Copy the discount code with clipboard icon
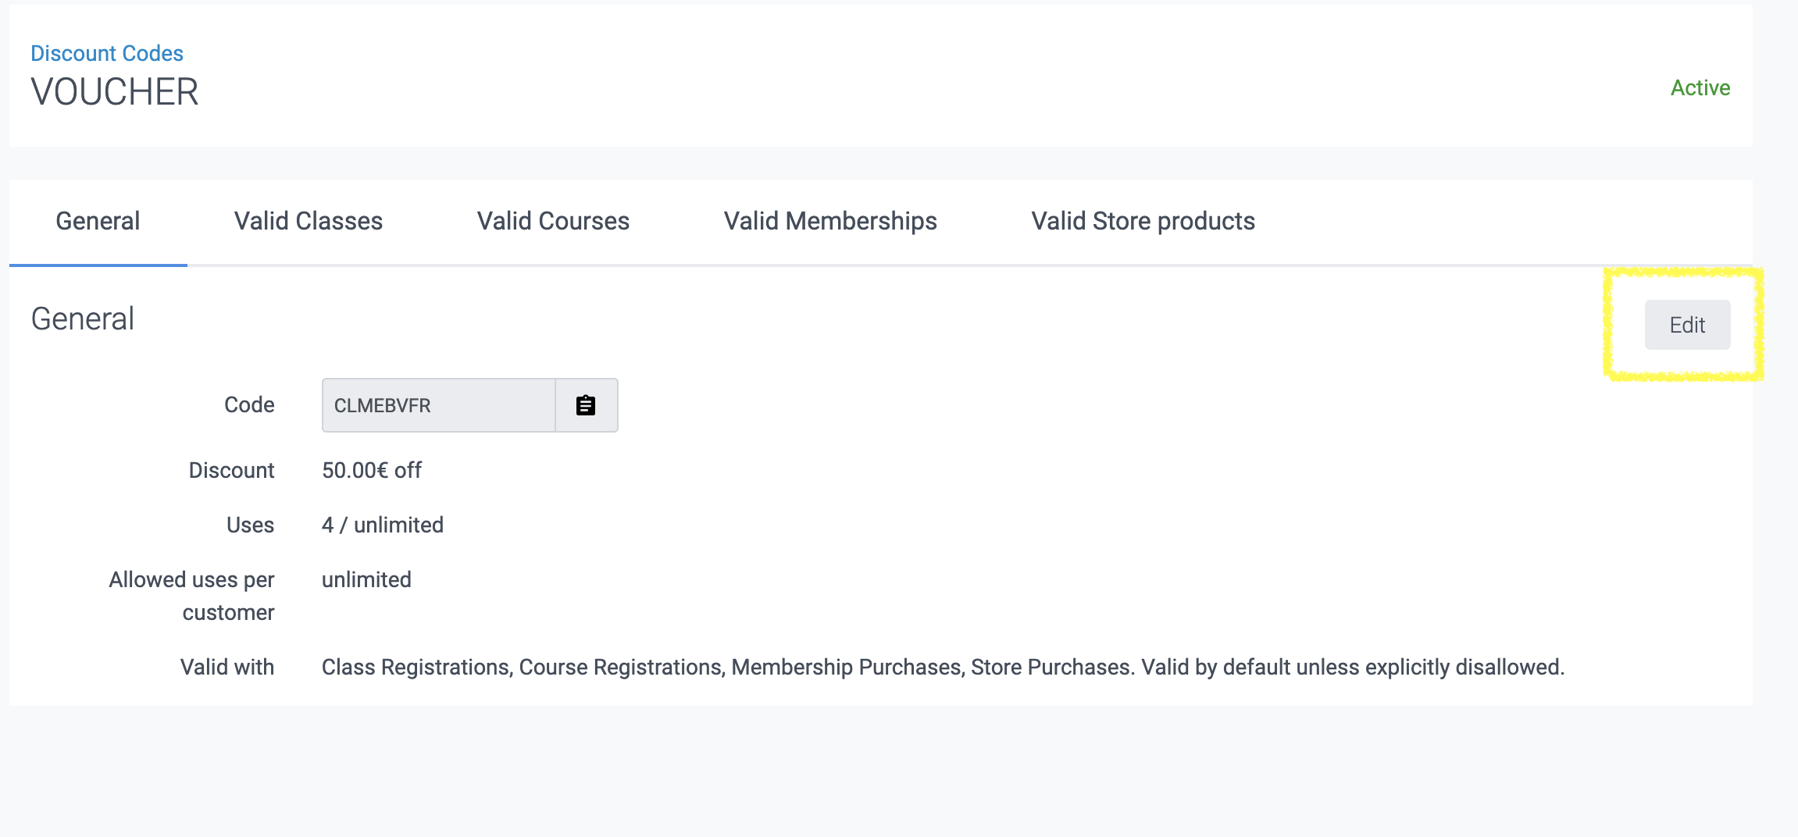The image size is (1798, 837). (x=586, y=405)
